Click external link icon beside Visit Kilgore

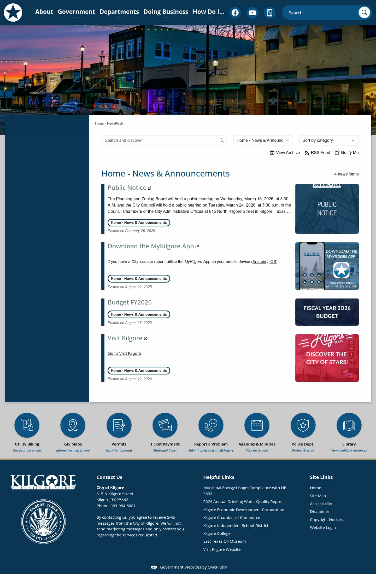pos(146,338)
